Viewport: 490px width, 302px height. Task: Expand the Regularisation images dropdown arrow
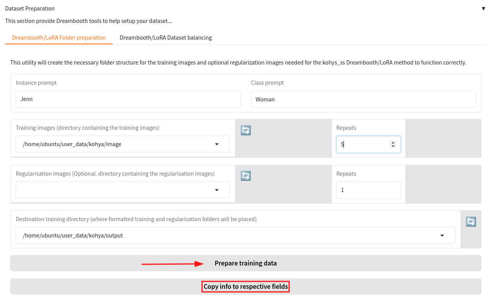pyautogui.click(x=217, y=190)
